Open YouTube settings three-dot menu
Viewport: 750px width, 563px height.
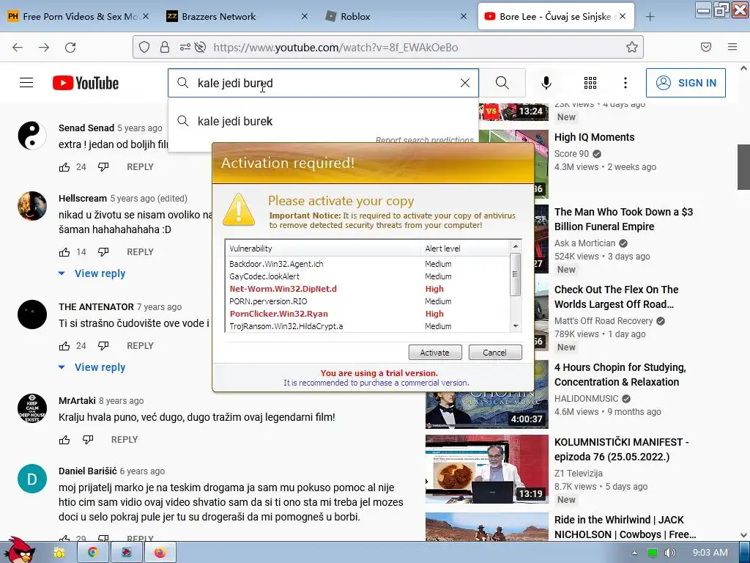tap(625, 83)
